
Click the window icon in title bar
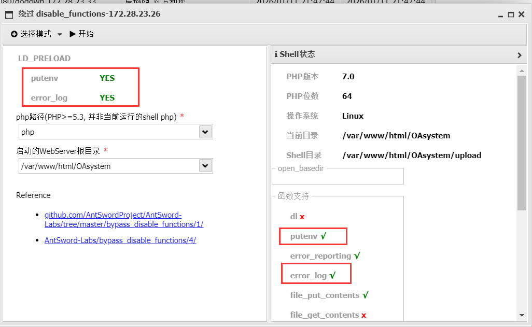9,15
